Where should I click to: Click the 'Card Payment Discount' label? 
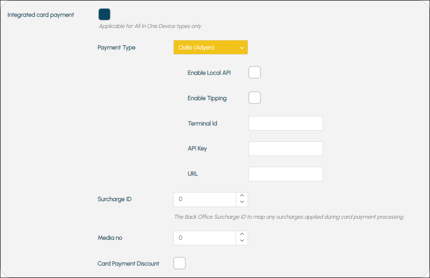tap(128, 264)
